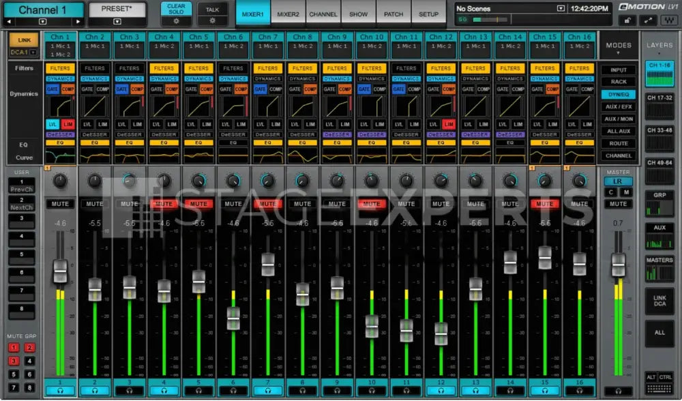Click the fullscreen arrows icon
This screenshot has width=682, height=401.
click(648, 20)
